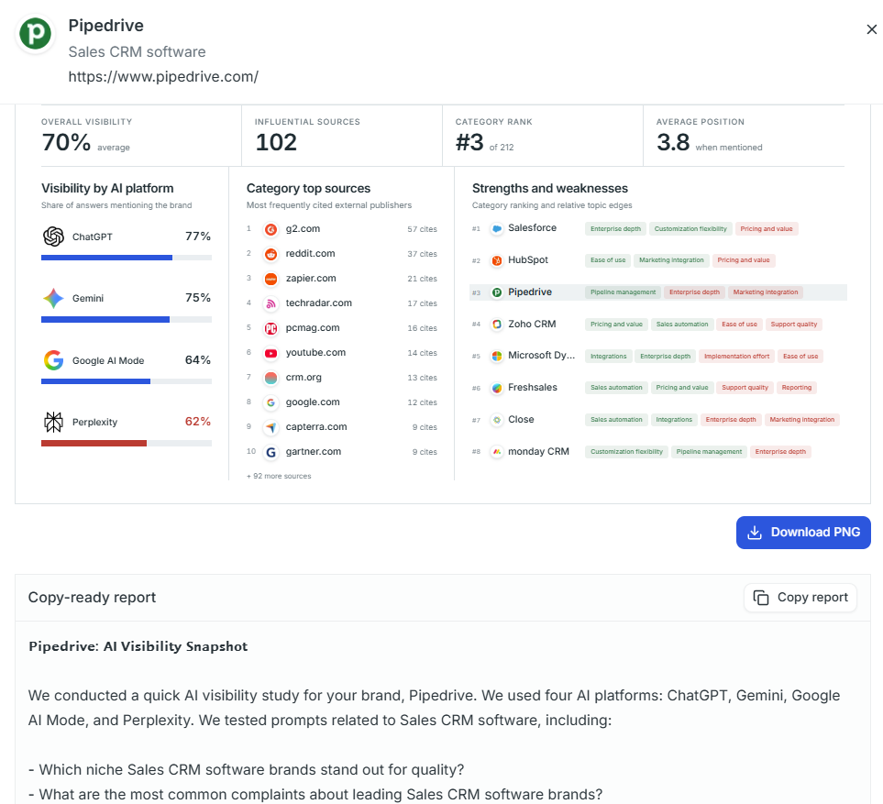Click the 3.8 average position value
This screenshot has width=883, height=804.
point(673,142)
